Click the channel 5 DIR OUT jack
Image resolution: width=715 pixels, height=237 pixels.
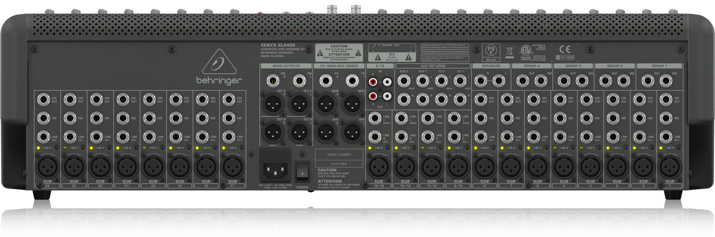click(560, 99)
